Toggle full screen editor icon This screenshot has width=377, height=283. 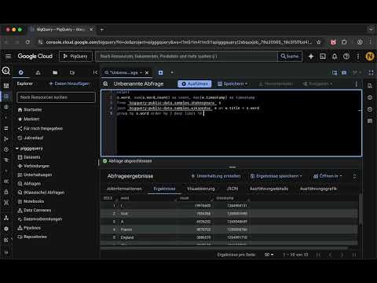371,72
